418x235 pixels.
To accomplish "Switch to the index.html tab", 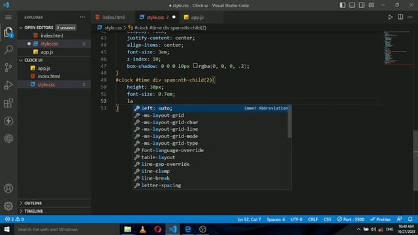I will (x=113, y=18).
